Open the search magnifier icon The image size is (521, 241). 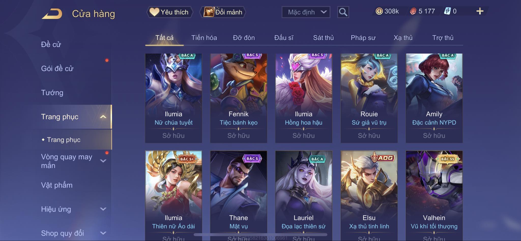pyautogui.click(x=343, y=12)
